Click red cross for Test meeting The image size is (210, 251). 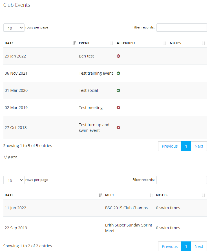118,108
